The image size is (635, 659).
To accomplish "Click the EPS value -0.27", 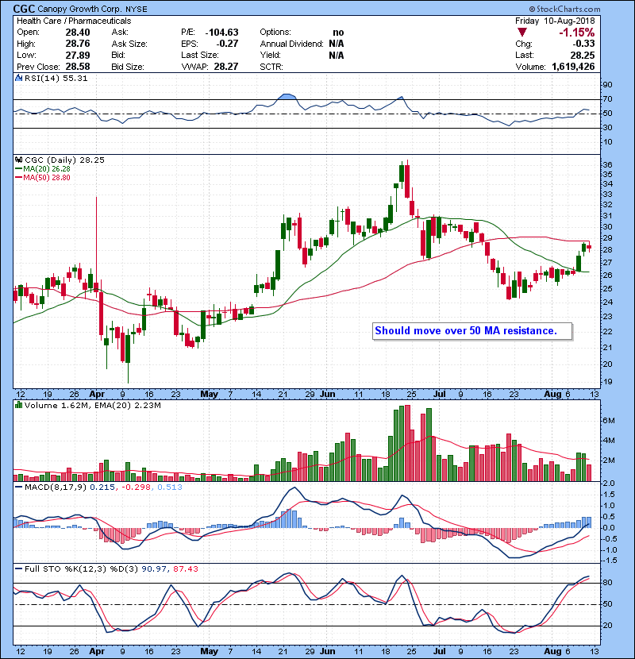I will click(x=227, y=44).
